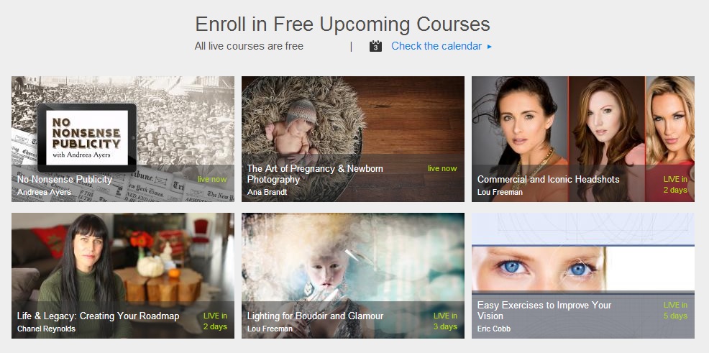The image size is (709, 353).
Task: Open the No-Nonsense Publicity course thumbnail
Action: [x=123, y=139]
